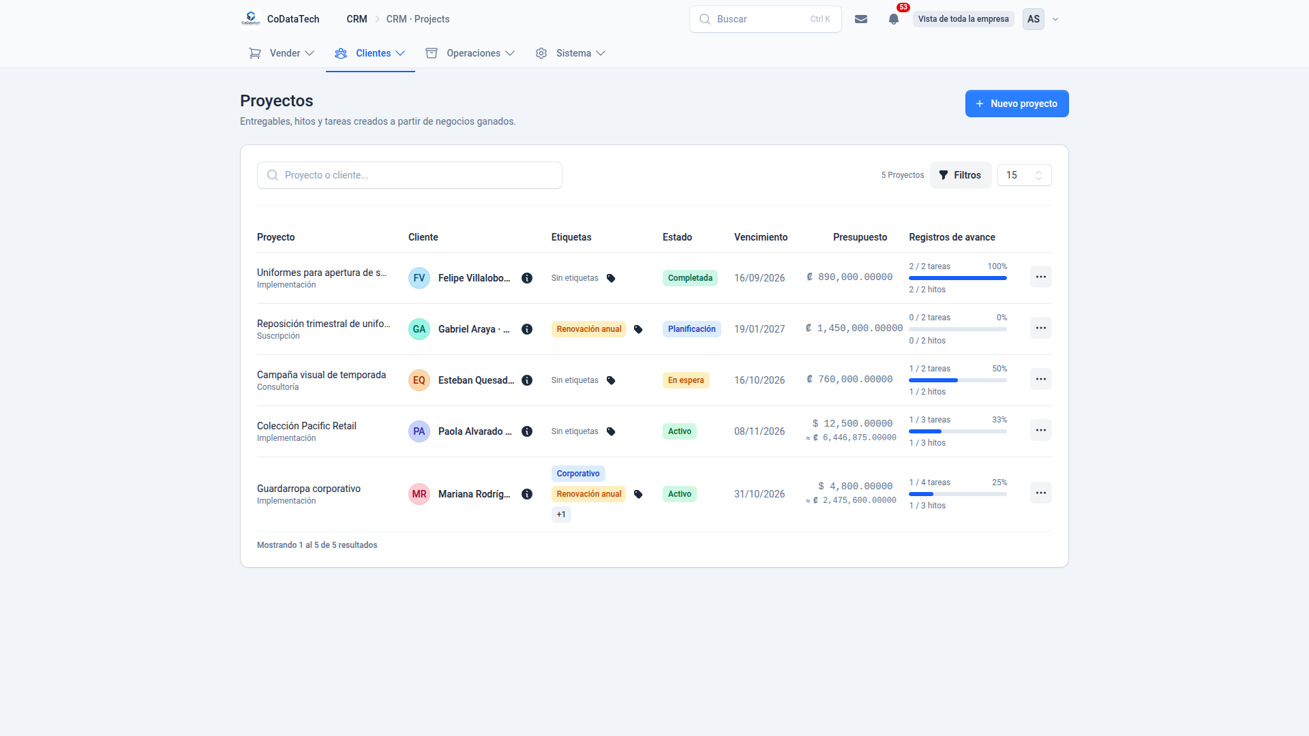Click the EQ client avatar
The image size is (1309, 736).
(419, 380)
